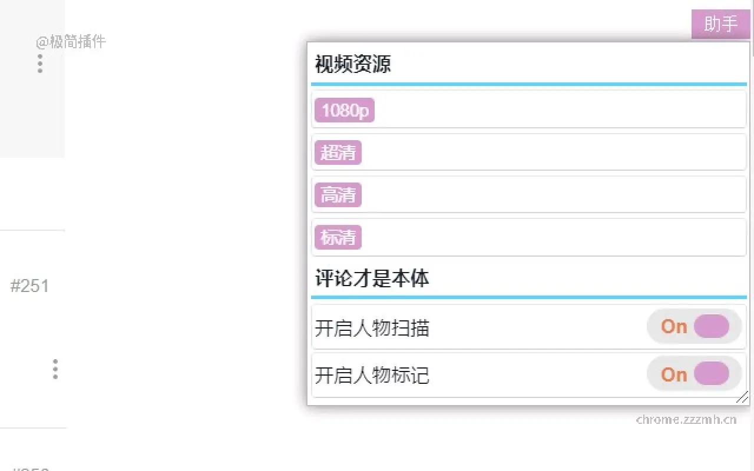The image size is (754, 471).
Task: Choose the 超清 video resource
Action: point(338,152)
